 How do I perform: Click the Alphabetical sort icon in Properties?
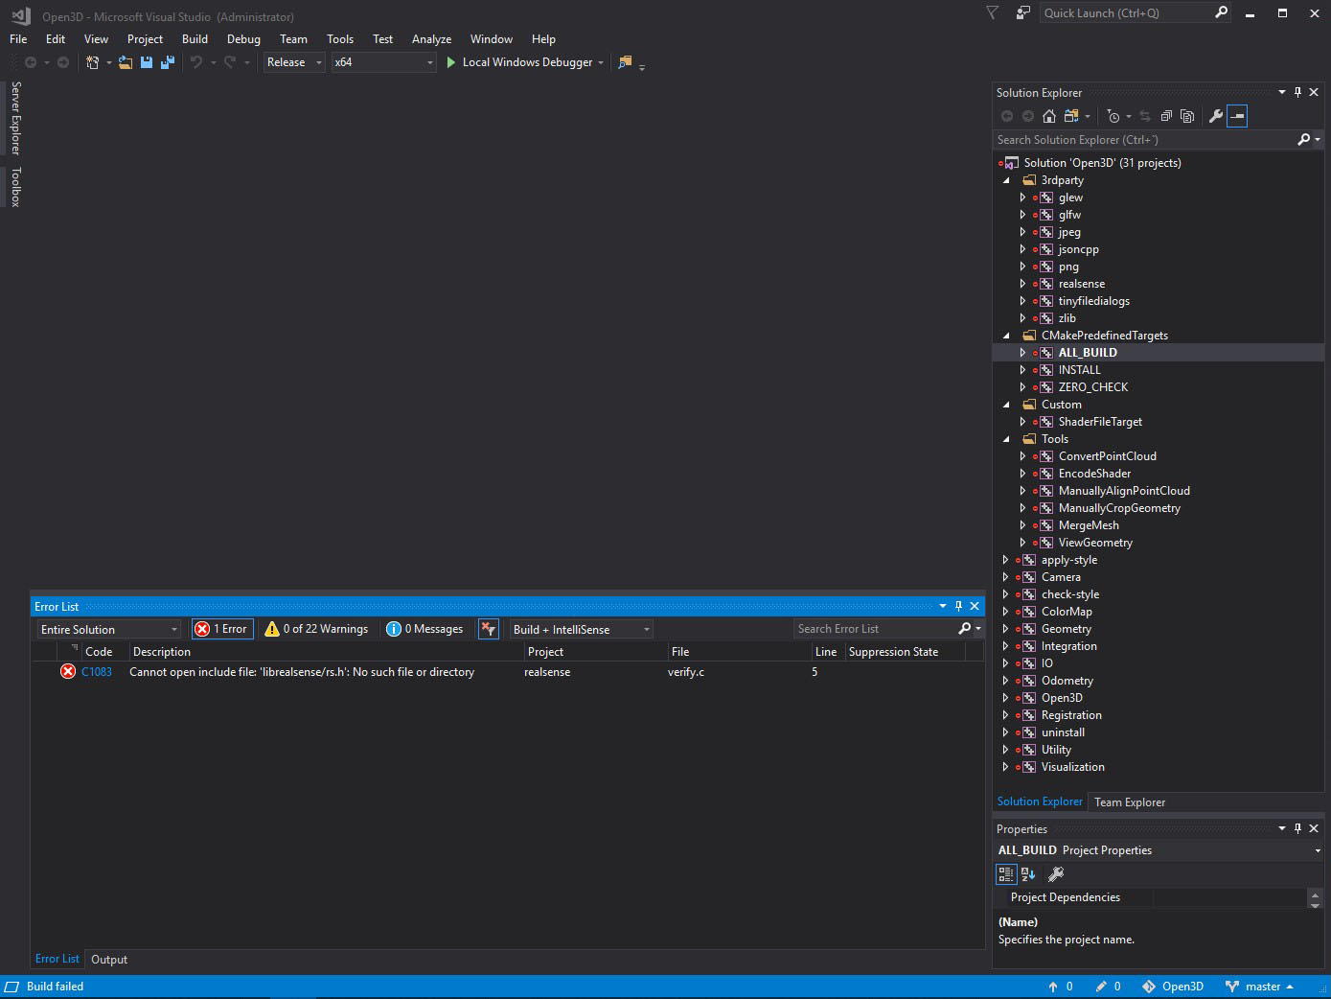tap(1028, 874)
